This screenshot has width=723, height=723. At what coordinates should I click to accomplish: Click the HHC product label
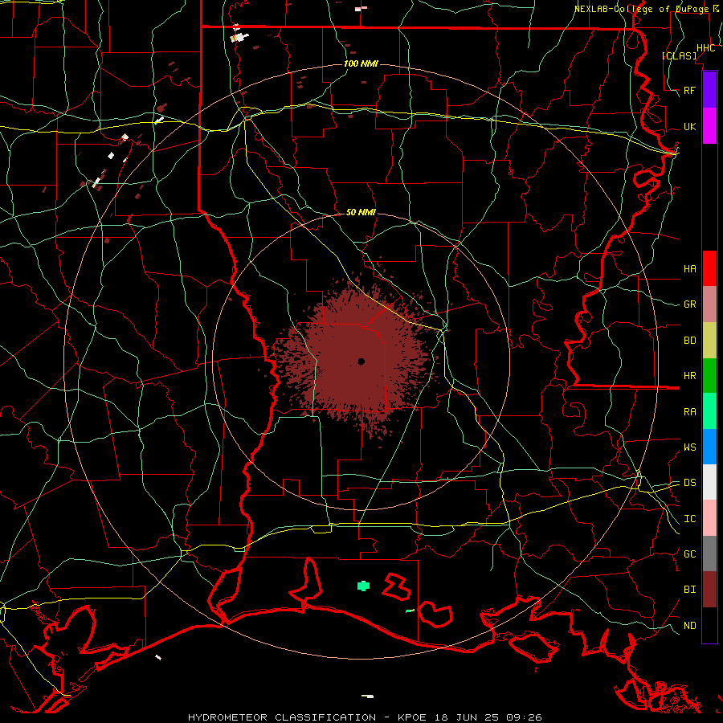(706, 48)
